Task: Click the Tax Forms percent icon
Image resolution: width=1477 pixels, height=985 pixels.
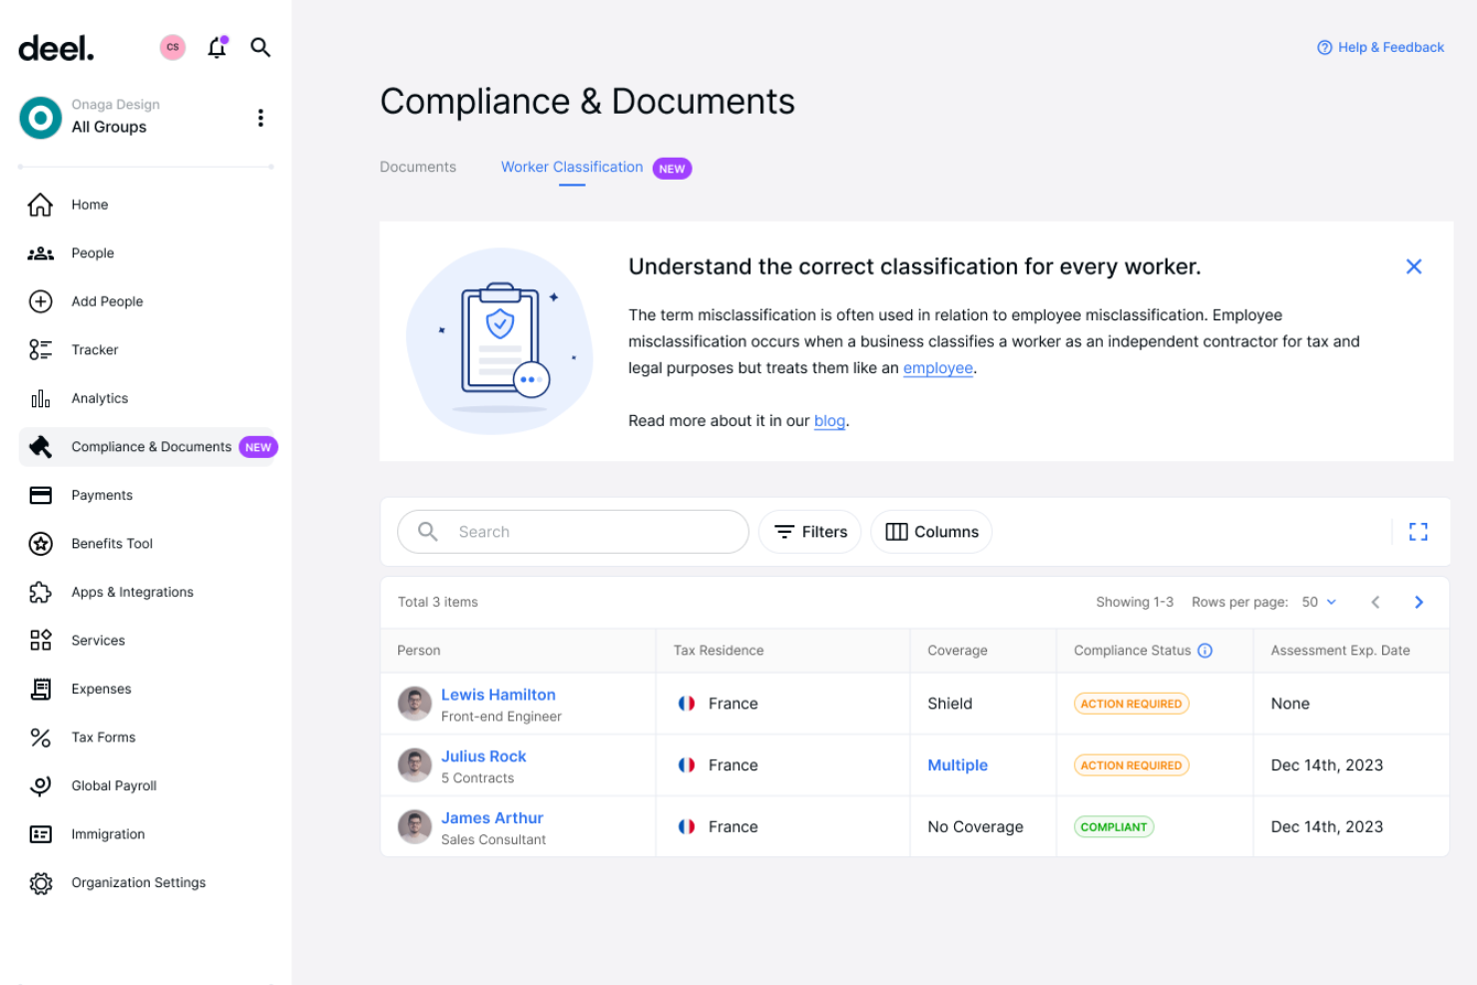Action: pos(40,738)
